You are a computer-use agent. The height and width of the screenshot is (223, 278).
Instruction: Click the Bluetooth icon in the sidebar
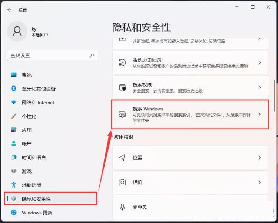coord(14,88)
